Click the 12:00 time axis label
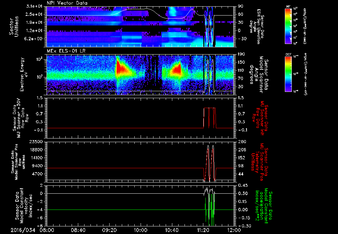The height and width of the screenshot is (234, 338). point(234,230)
